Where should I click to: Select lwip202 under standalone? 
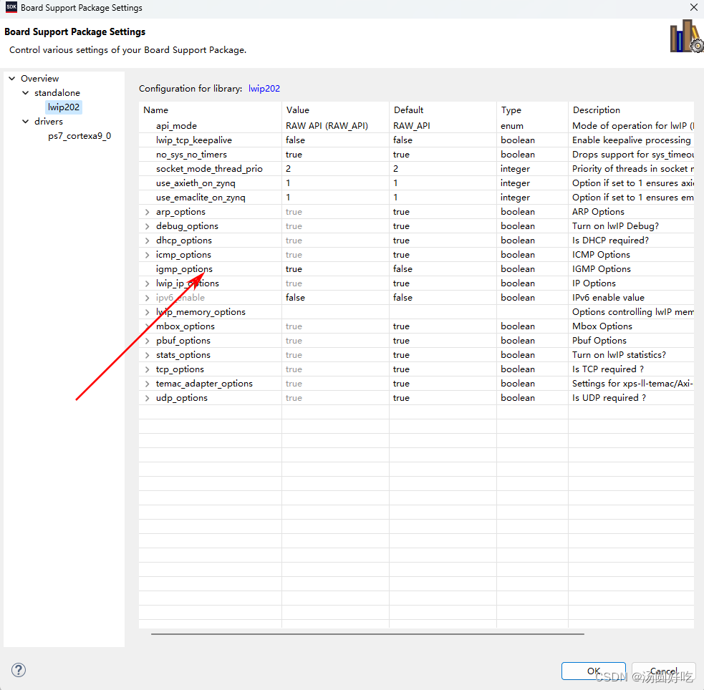tap(63, 107)
